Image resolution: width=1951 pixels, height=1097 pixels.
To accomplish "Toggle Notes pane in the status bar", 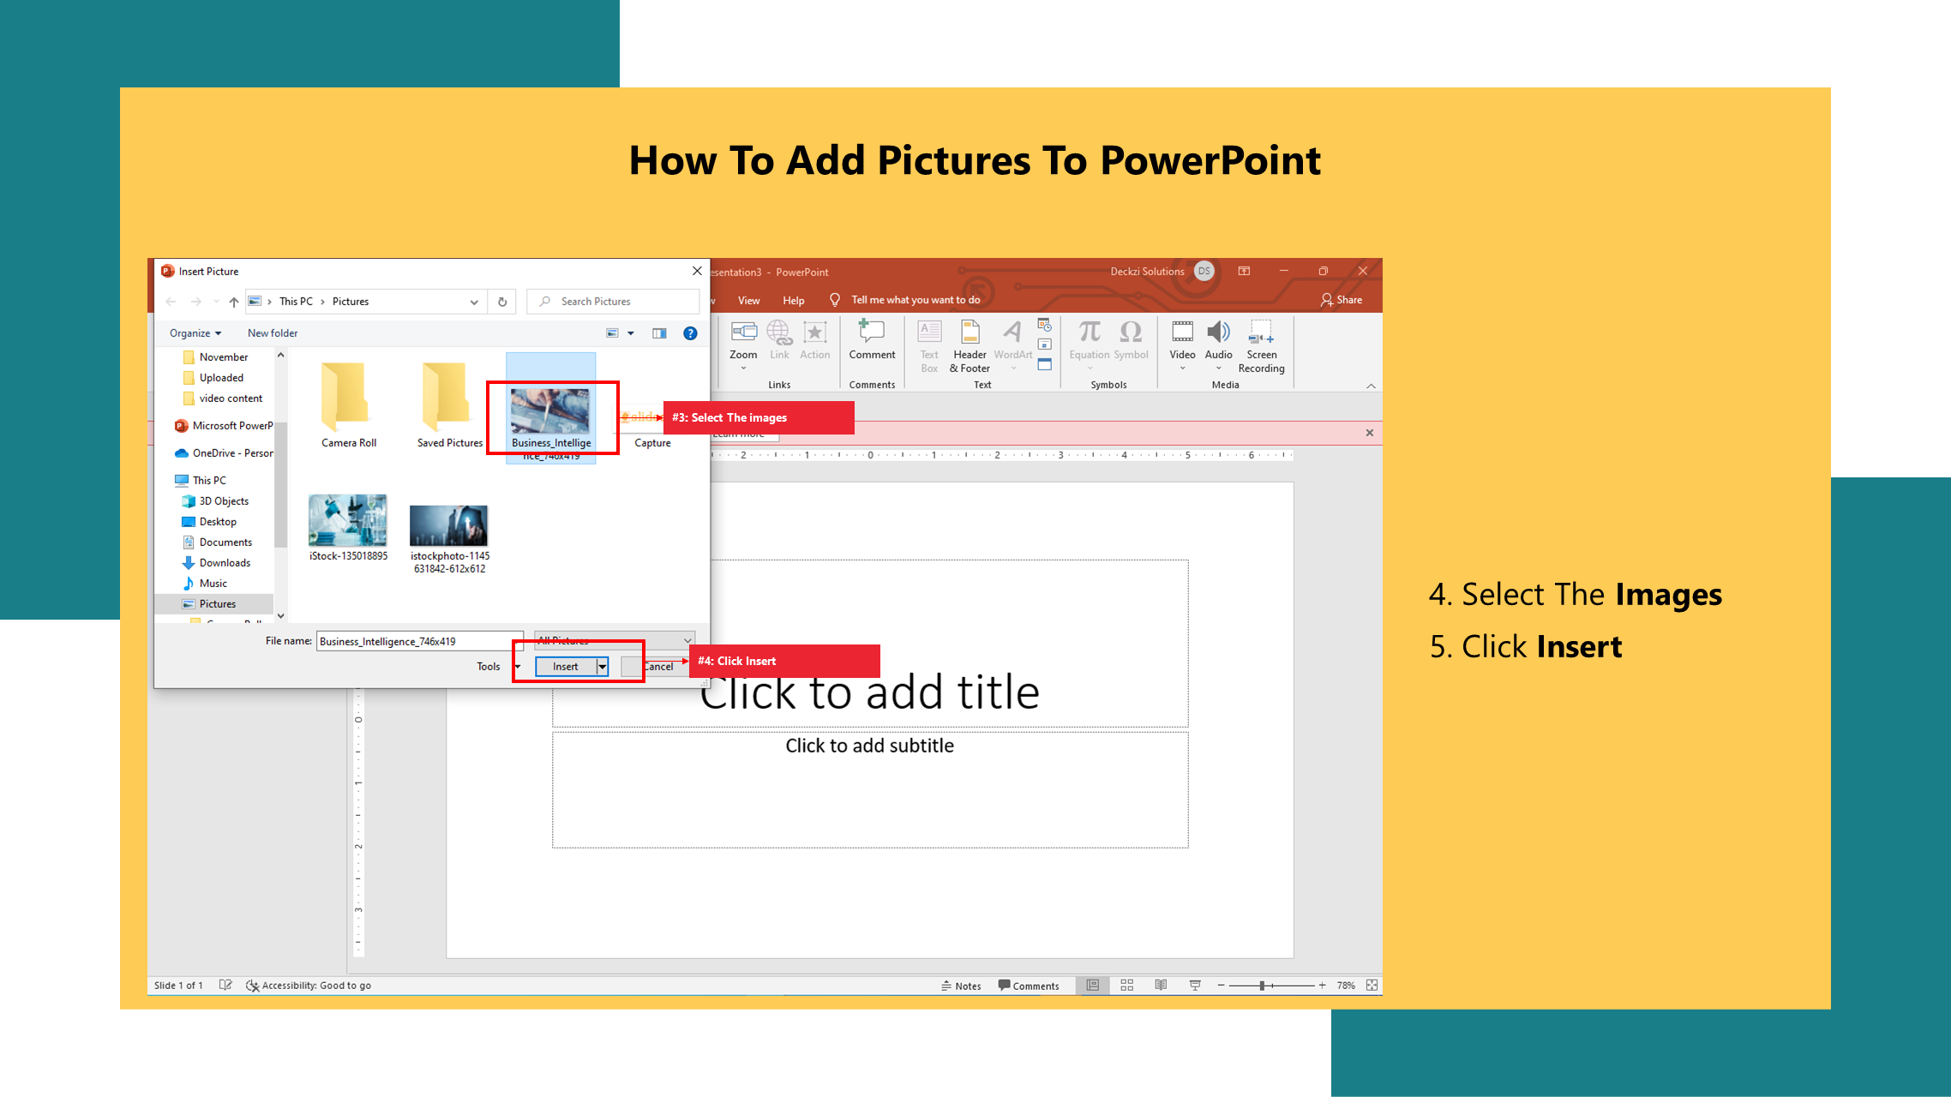I will click(x=961, y=986).
